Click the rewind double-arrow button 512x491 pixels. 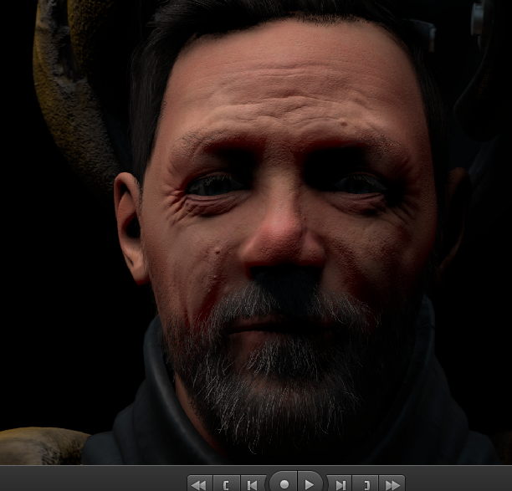(200, 483)
